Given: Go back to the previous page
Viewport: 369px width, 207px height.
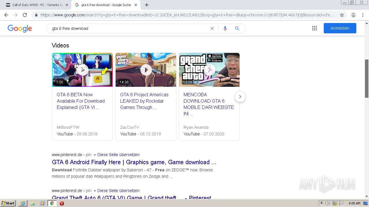Looking at the screenshot, I should pyautogui.click(x=6, y=15).
